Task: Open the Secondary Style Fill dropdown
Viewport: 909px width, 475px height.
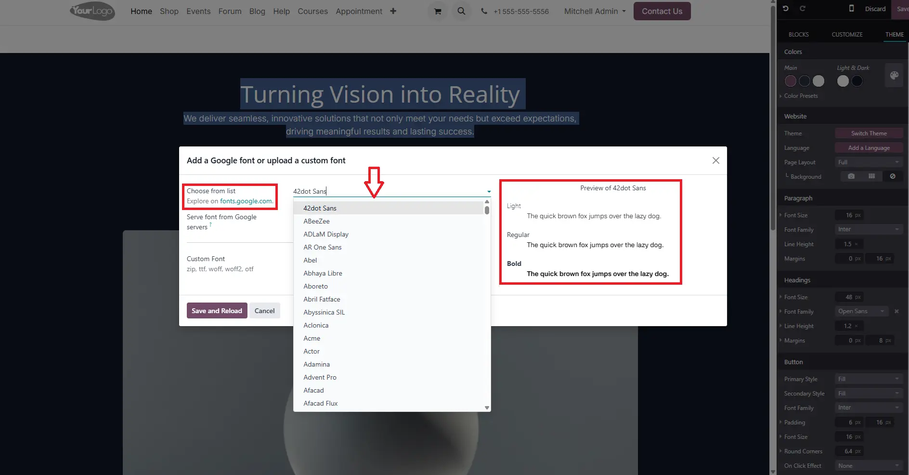Action: click(869, 394)
